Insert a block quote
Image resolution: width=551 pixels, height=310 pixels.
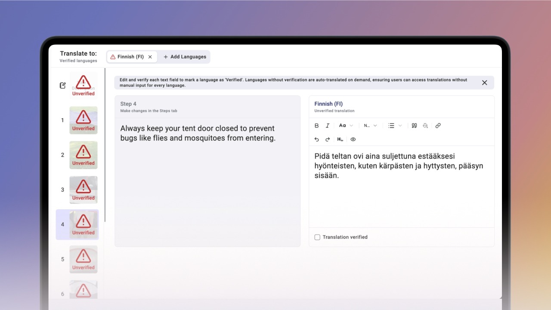[414, 126]
